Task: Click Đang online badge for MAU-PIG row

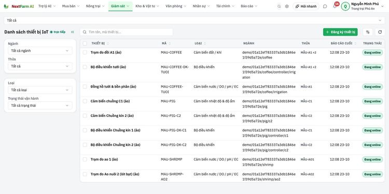Action: click(x=372, y=101)
